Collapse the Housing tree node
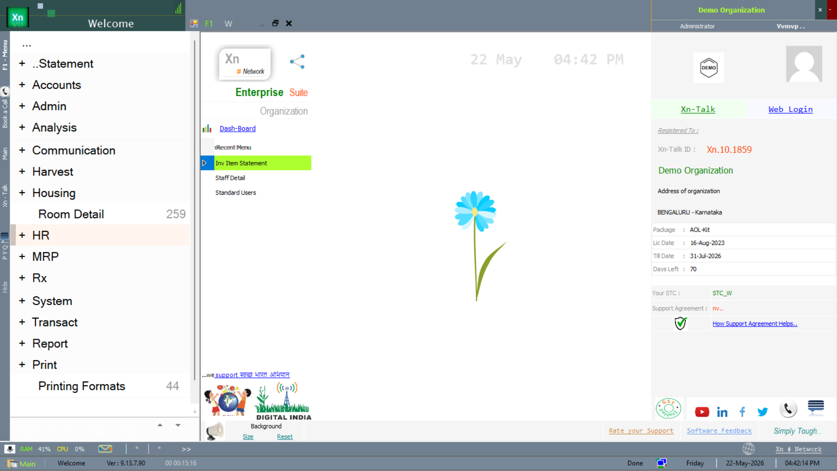This screenshot has height=471, width=837. point(22,193)
